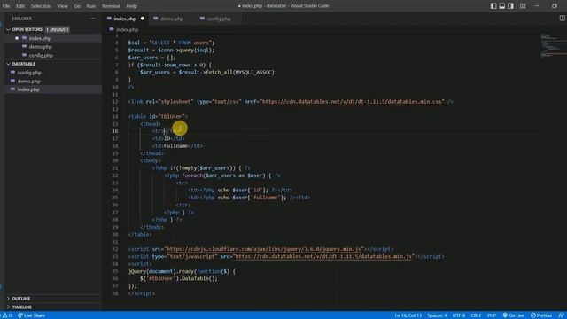Toggle primary side bar layout icon
Screen dimensions: 567x319
click(493, 6)
